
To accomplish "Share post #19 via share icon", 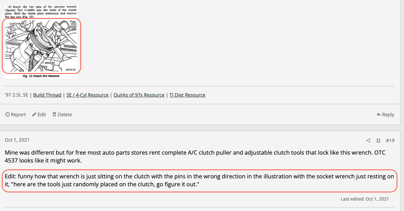I will coord(369,140).
